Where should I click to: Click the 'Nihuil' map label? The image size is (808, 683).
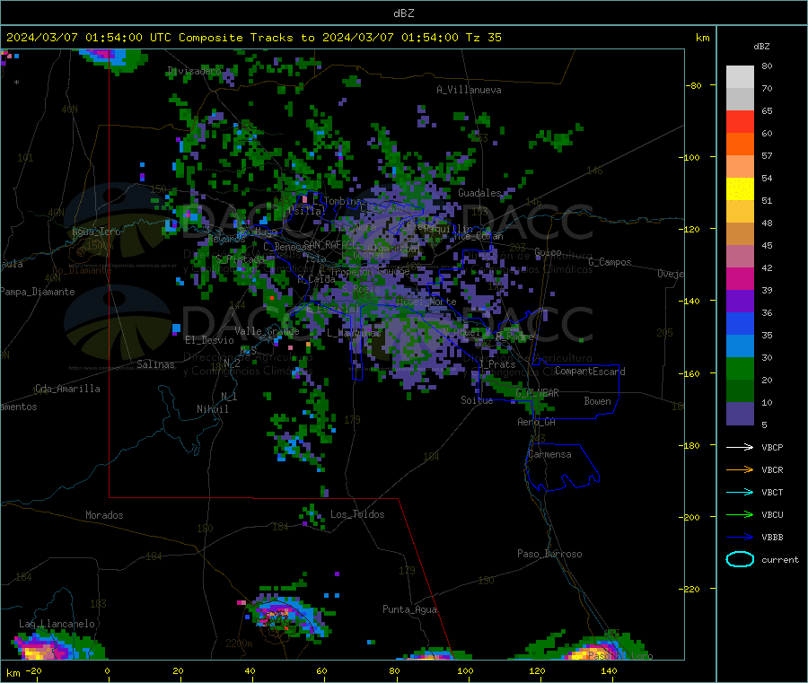[x=212, y=409]
